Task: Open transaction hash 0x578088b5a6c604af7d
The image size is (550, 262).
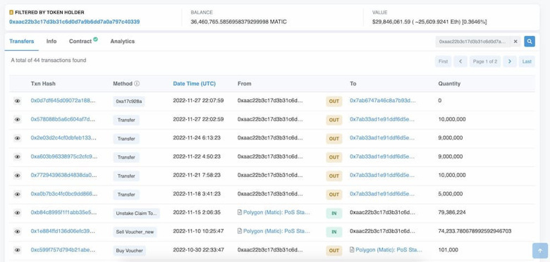Action: point(63,119)
